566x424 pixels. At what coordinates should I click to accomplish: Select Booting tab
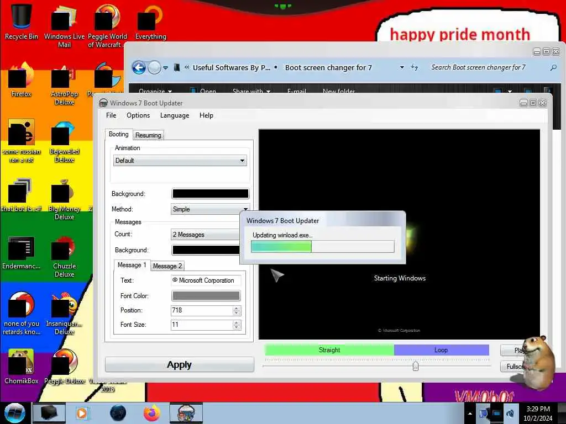click(x=118, y=135)
